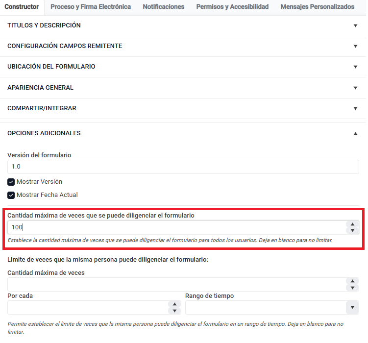Click the Versión del formulario field
Viewport: 368px width, 343px height.
point(183,167)
